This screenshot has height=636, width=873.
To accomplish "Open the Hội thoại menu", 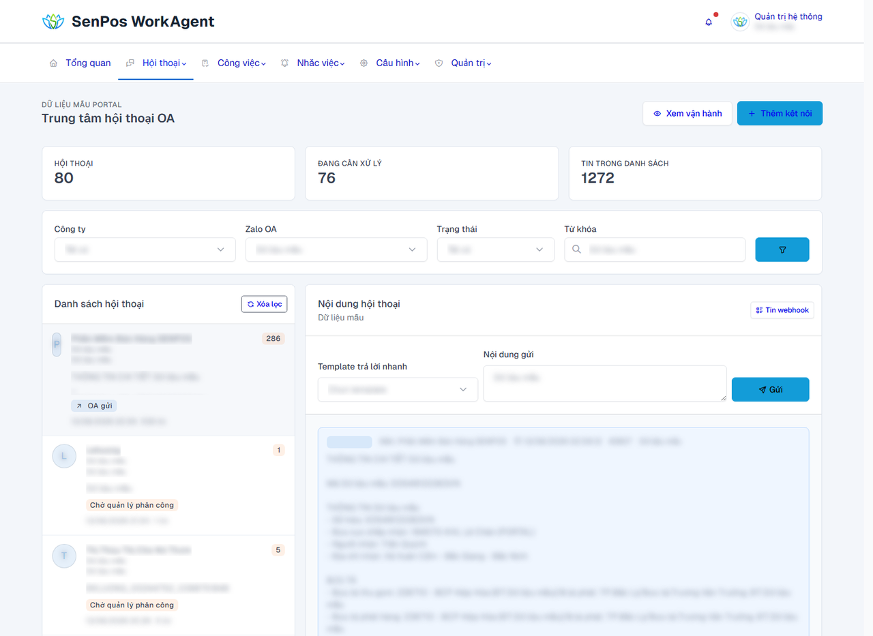I will click(x=156, y=63).
